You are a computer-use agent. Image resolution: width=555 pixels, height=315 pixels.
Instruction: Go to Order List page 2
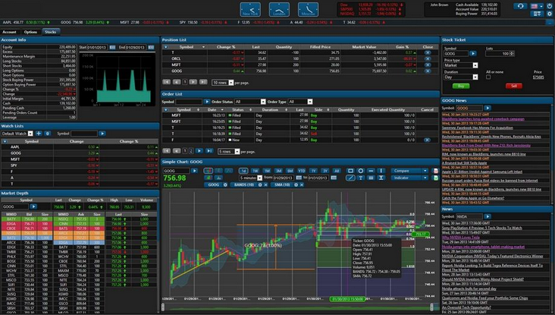pos(191,151)
